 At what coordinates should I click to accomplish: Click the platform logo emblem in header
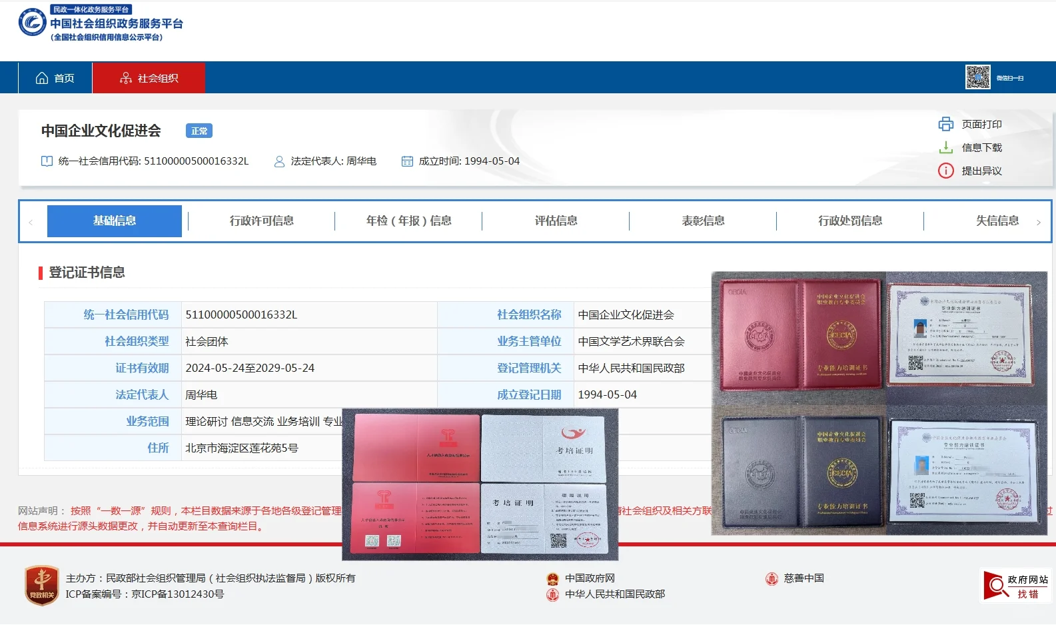coord(32,23)
